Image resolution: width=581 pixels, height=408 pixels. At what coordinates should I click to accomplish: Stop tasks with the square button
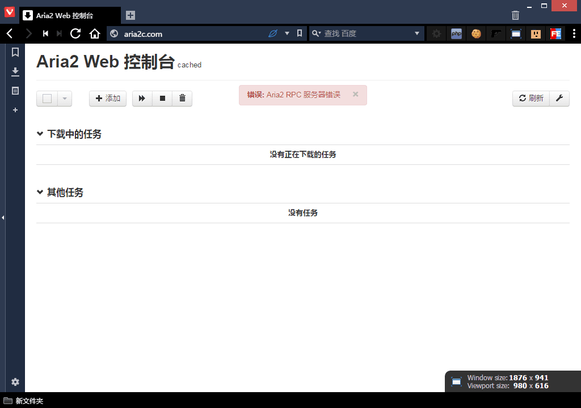162,99
